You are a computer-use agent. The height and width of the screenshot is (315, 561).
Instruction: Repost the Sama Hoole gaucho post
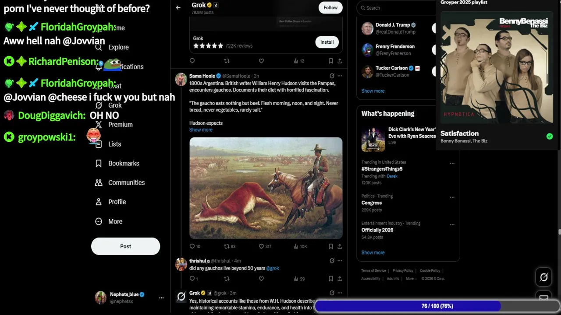[227, 246]
